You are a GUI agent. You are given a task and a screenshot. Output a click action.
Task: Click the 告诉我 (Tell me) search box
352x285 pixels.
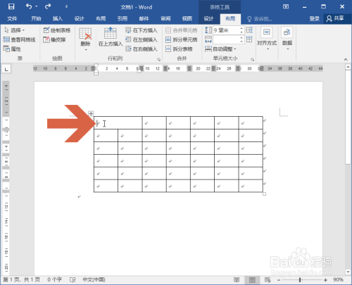260,19
